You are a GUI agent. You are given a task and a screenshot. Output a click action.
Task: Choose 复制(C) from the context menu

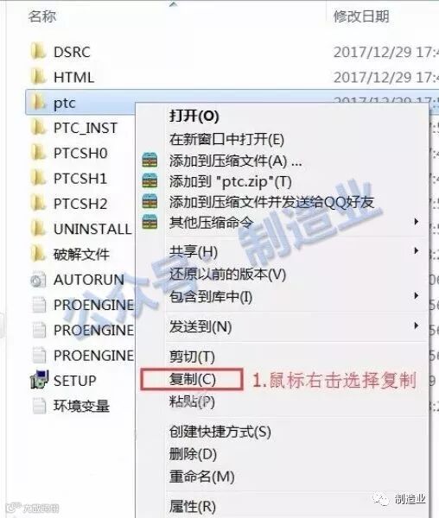192,379
